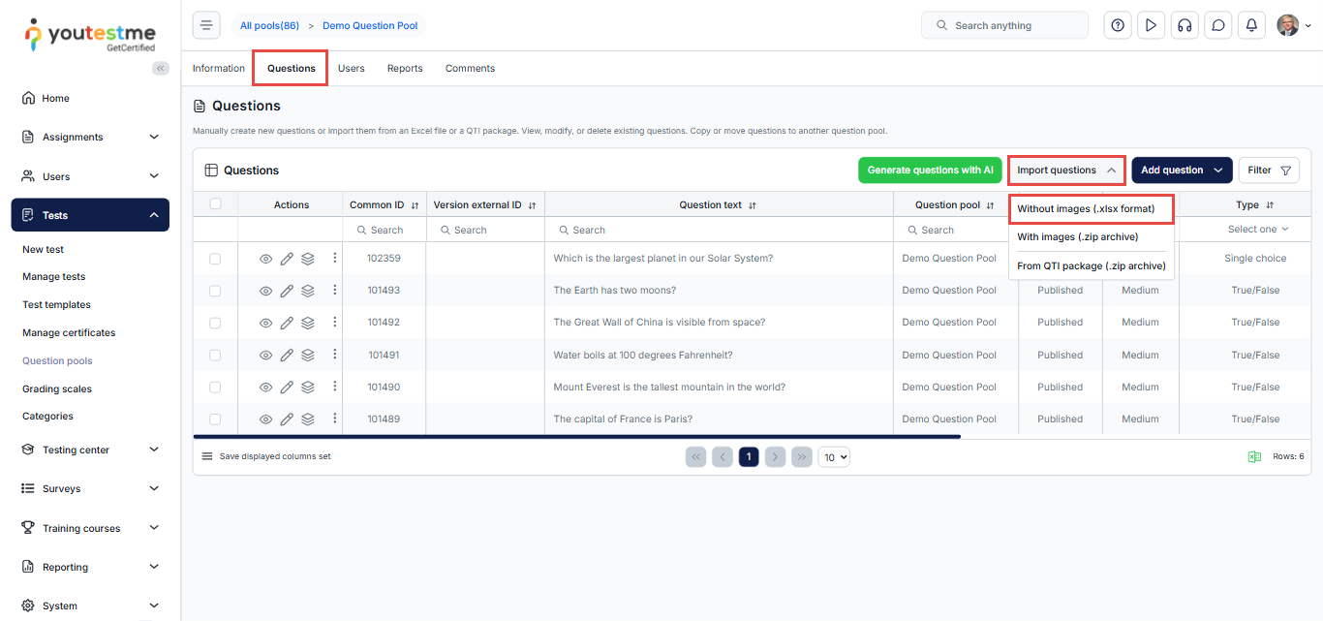Image resolution: width=1323 pixels, height=621 pixels.
Task: Click Generate questions with AI button
Action: pyautogui.click(x=930, y=171)
